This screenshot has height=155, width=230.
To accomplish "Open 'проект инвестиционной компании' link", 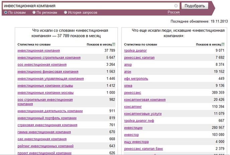I will tap(44, 153).
